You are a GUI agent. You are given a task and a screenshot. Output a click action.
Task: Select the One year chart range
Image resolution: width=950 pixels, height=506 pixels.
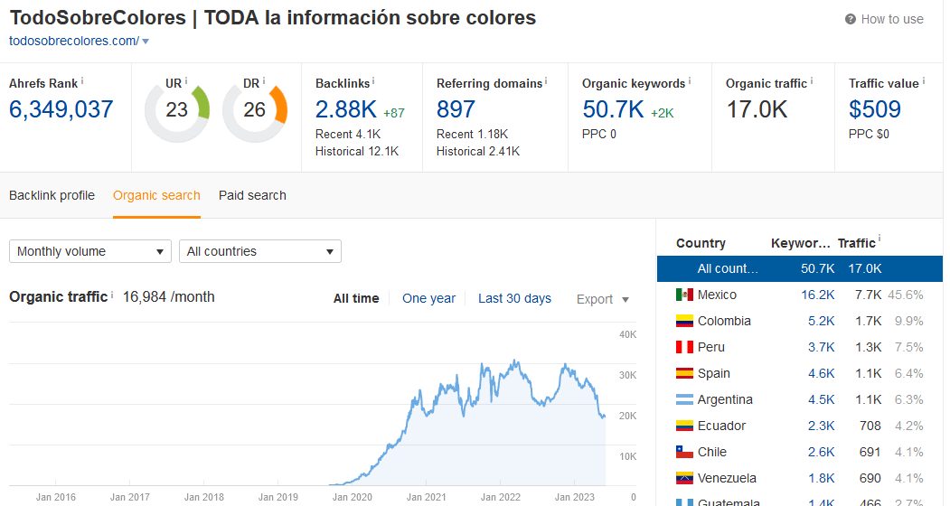click(429, 299)
